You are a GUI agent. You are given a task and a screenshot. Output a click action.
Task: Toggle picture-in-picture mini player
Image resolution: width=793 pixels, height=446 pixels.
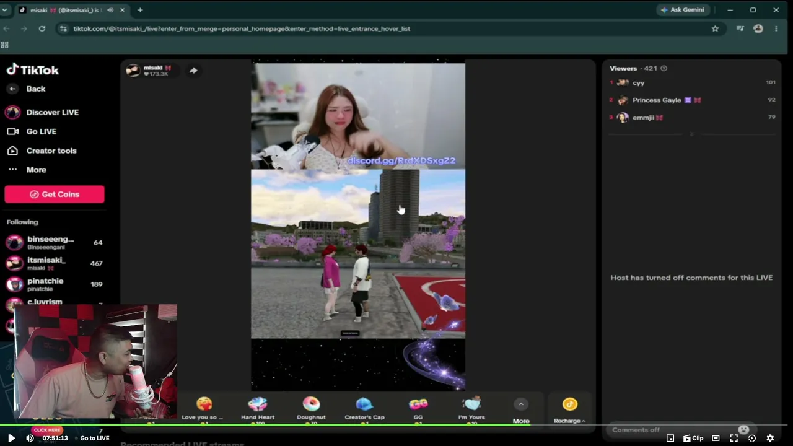coord(670,438)
